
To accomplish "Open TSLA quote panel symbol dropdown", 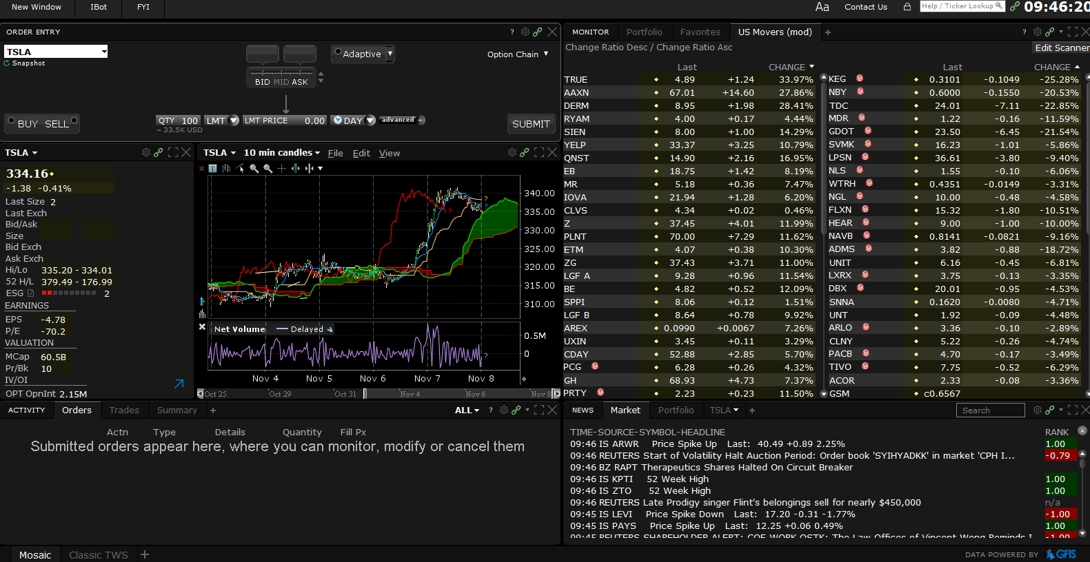I will [x=34, y=153].
